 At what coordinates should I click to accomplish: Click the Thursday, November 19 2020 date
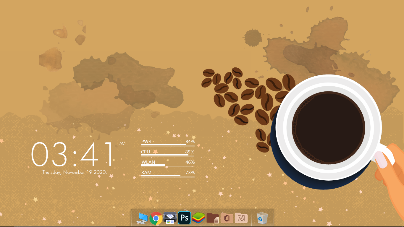(75, 172)
